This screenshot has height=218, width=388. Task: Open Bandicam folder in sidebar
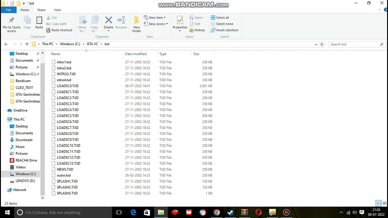coord(23,81)
